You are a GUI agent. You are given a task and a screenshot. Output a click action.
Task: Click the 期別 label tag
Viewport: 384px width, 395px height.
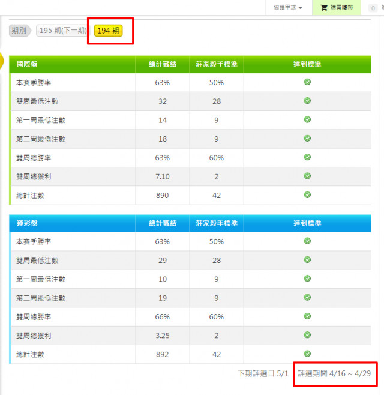(x=20, y=31)
